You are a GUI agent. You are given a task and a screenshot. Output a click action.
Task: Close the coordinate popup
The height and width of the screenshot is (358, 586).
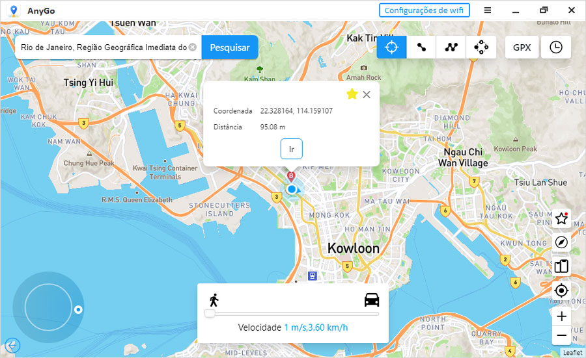(x=367, y=94)
